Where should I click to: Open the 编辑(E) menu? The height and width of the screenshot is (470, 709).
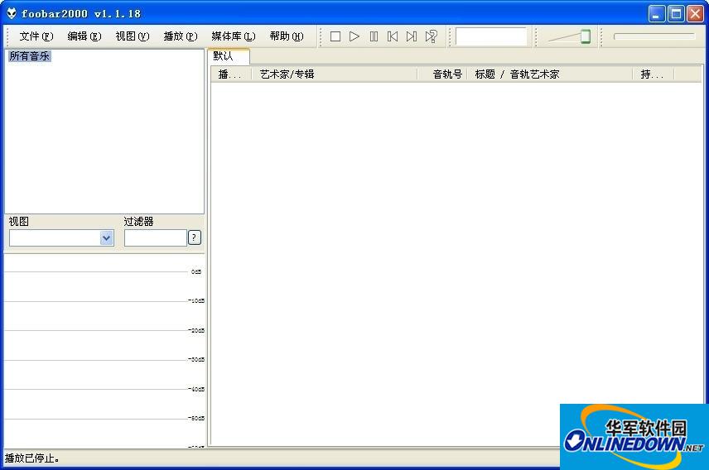pos(84,36)
